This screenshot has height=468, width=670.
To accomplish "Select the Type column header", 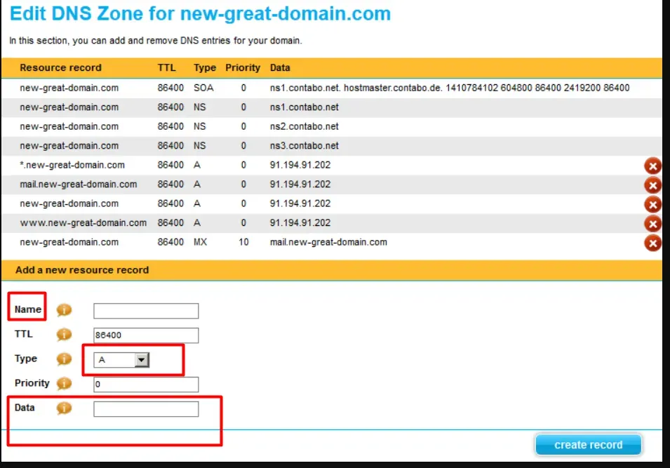I will (205, 67).
